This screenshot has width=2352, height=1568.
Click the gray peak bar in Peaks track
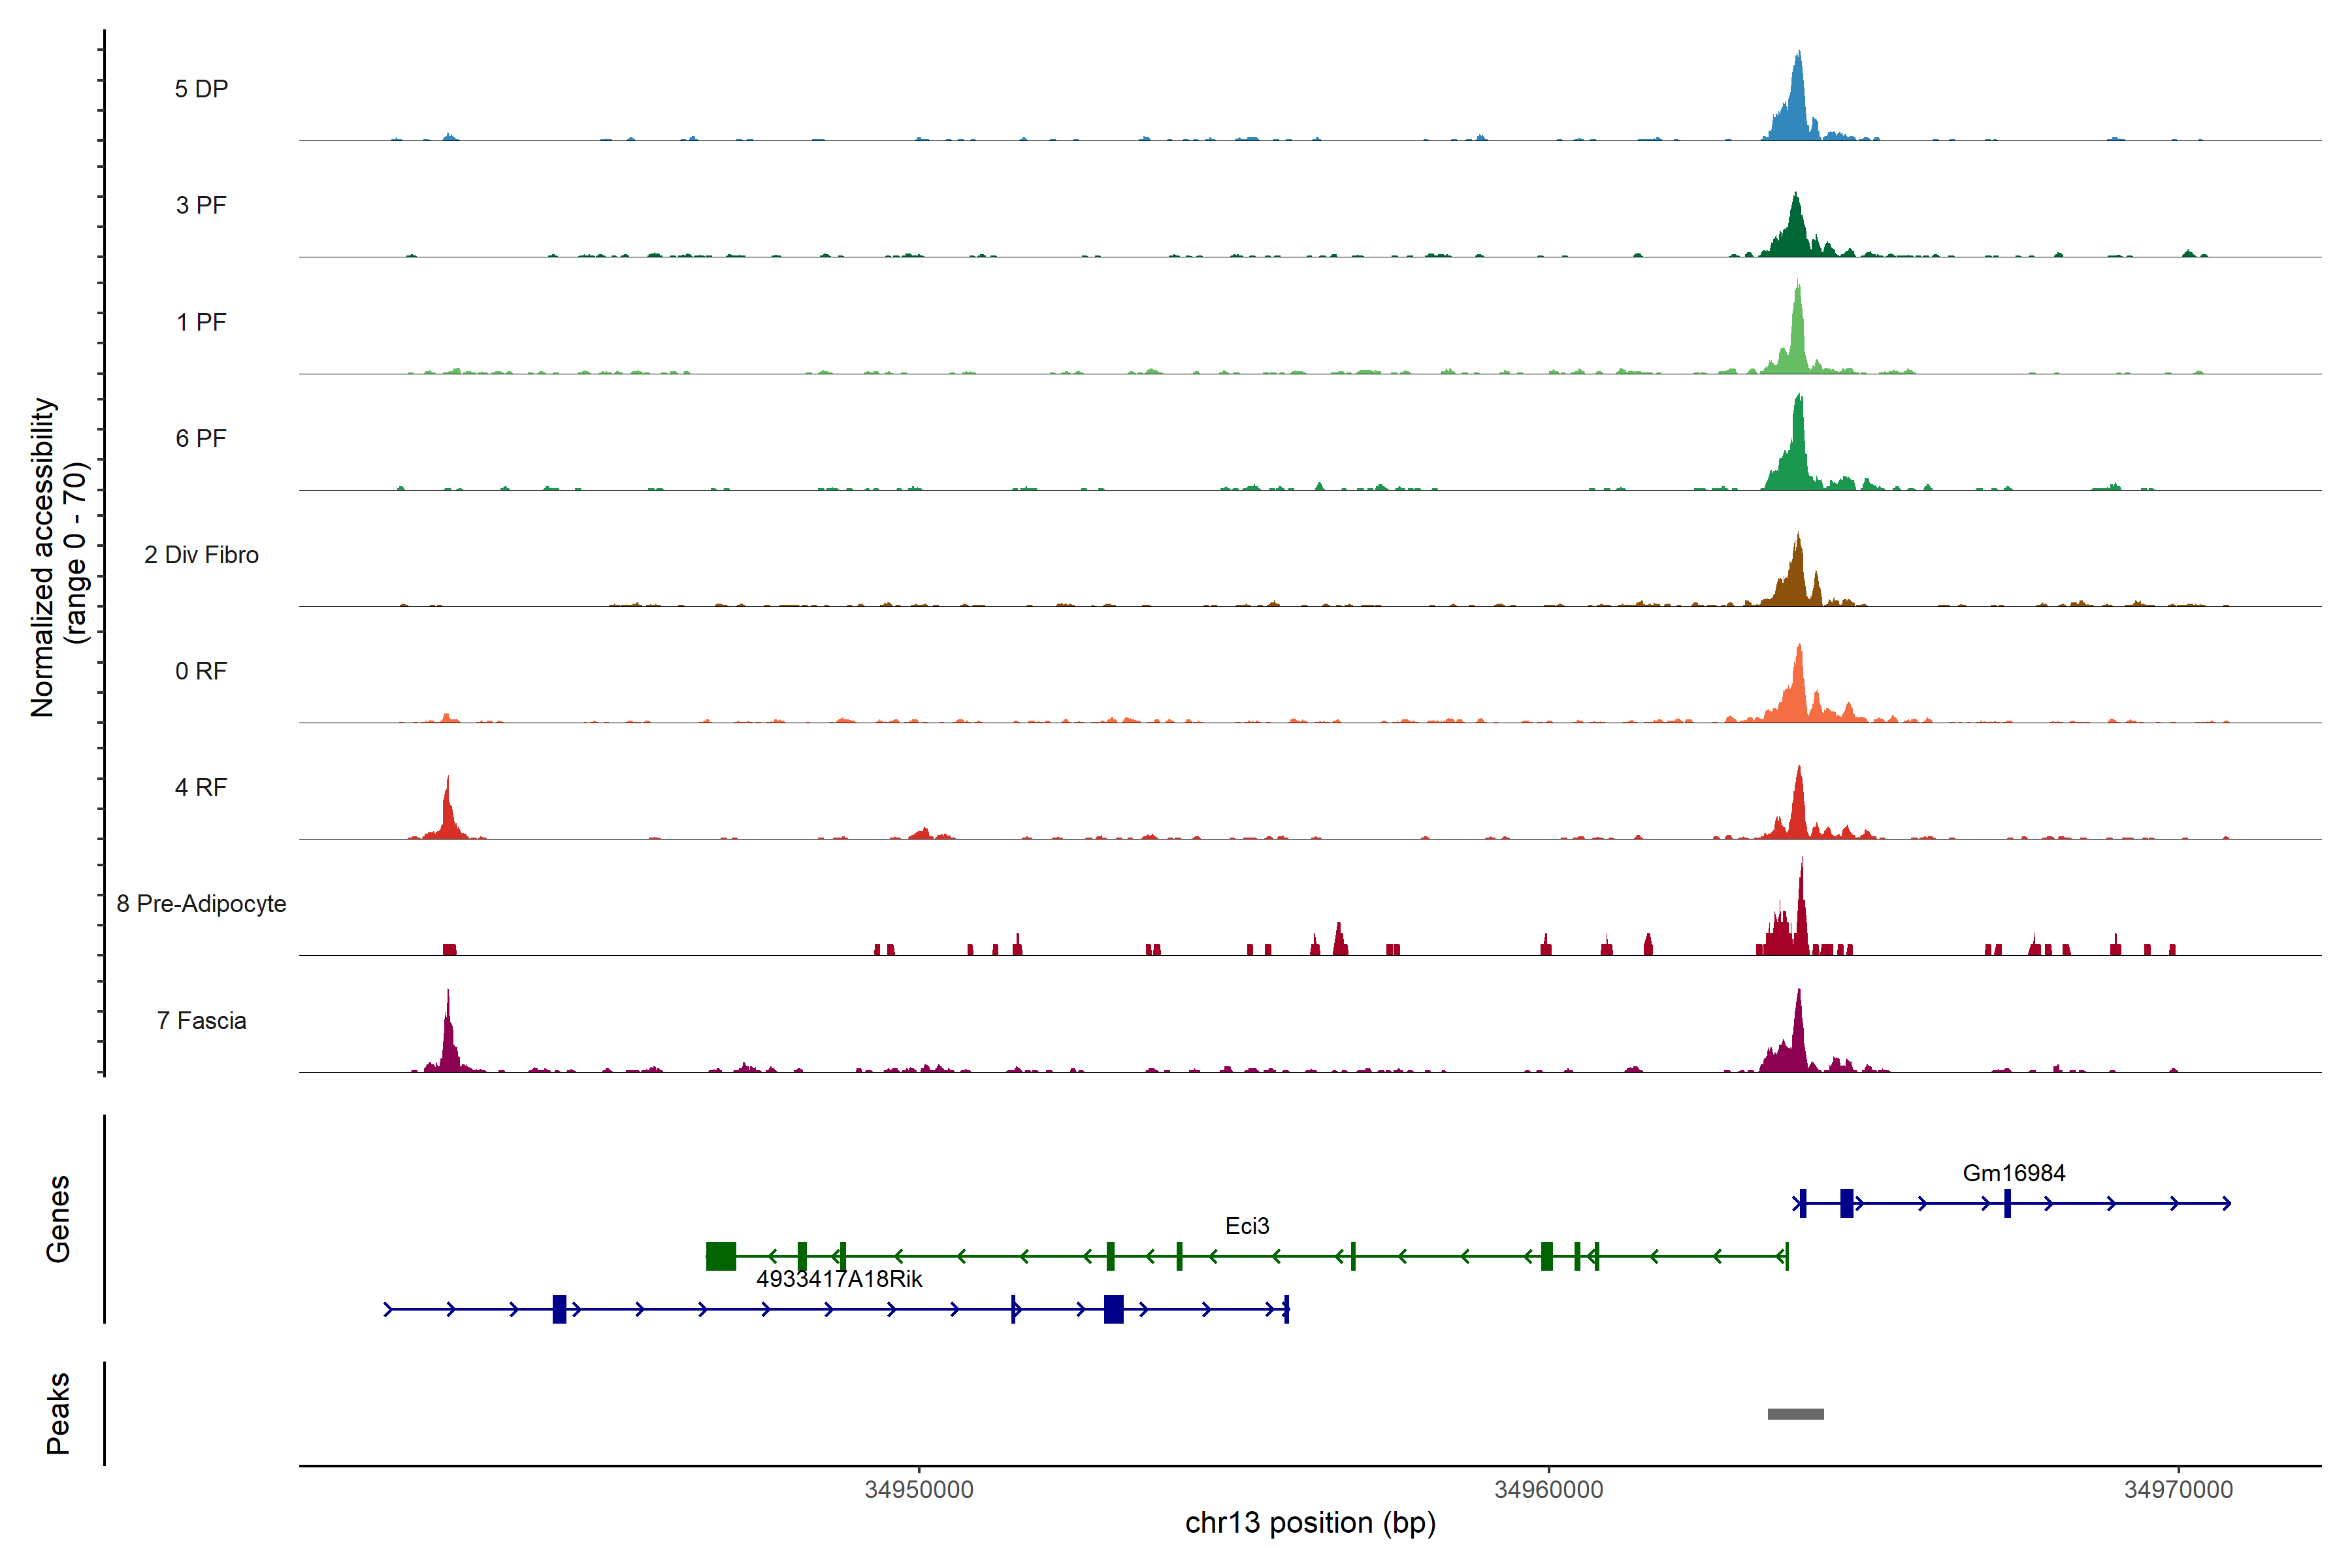pyautogui.click(x=1795, y=1414)
